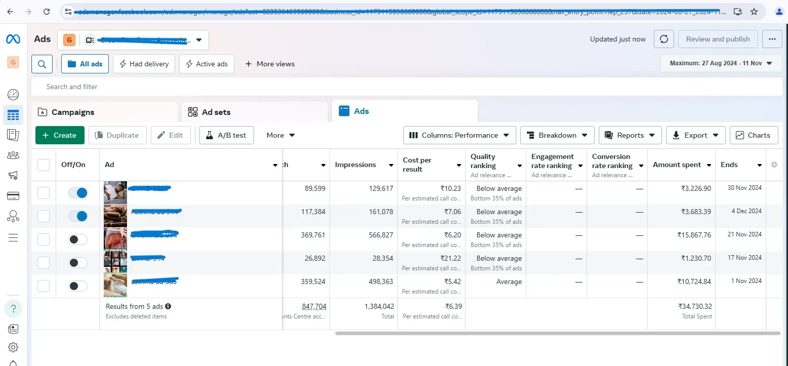Open Account overview gauge icon in sidebar
The width and height of the screenshot is (788, 366).
pos(13,95)
